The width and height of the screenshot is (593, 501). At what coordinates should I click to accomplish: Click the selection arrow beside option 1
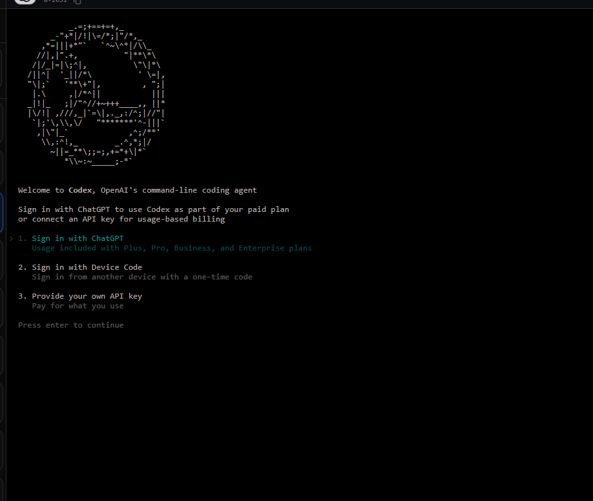click(12, 238)
